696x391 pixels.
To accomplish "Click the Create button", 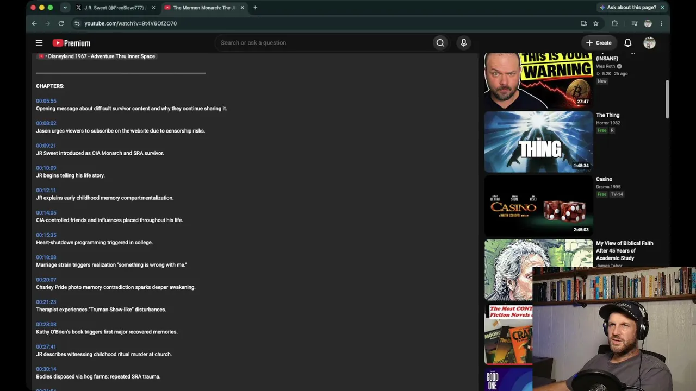I will tap(599, 43).
